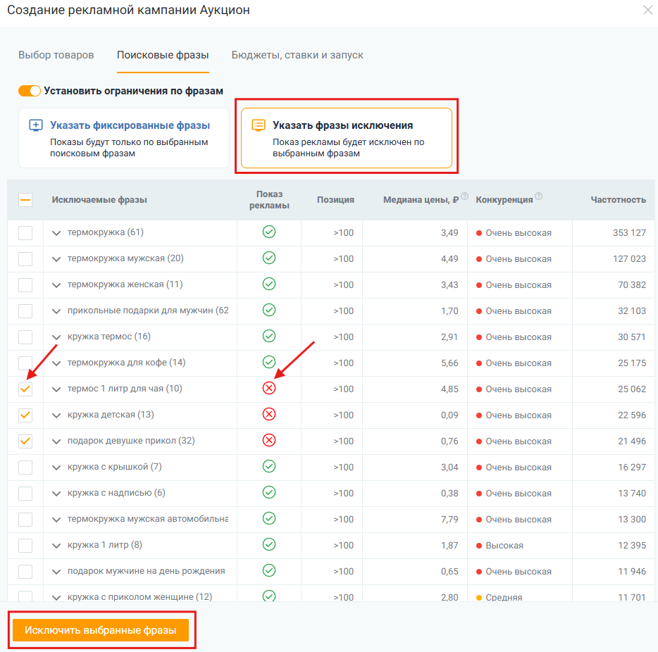The height and width of the screenshot is (652, 658).
Task: Uncheck the box for термос 1 литр для чая
Action: [25, 389]
